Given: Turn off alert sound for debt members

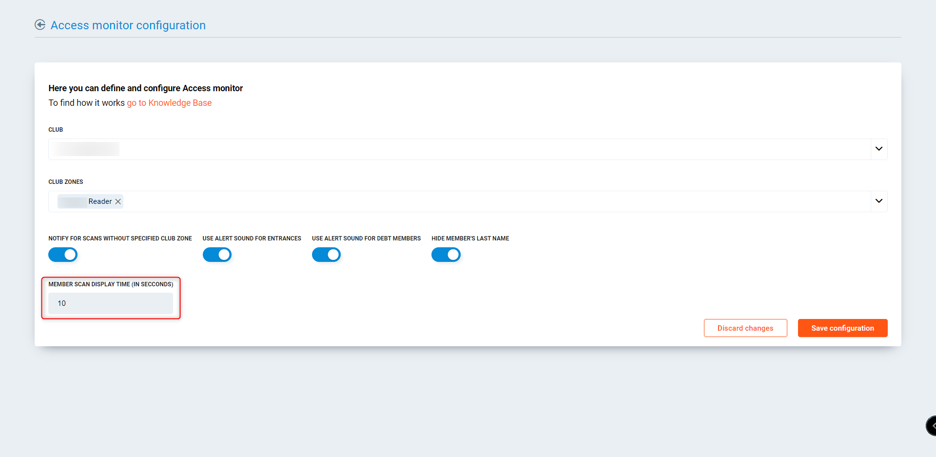Looking at the screenshot, I should [326, 255].
